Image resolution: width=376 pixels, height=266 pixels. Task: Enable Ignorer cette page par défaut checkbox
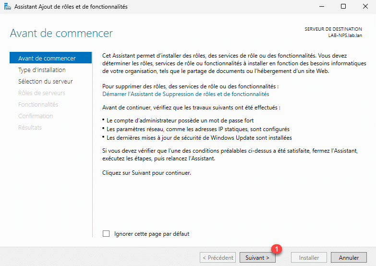(107, 234)
